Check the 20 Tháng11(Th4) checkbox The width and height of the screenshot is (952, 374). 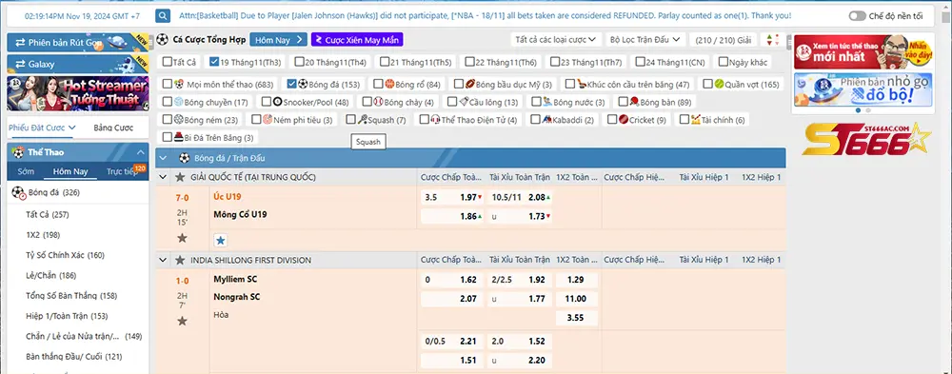tap(299, 62)
